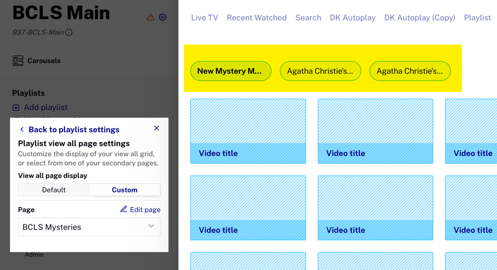Close the playlist view all settings popup
Screen dimensions: 497x270
(x=157, y=128)
